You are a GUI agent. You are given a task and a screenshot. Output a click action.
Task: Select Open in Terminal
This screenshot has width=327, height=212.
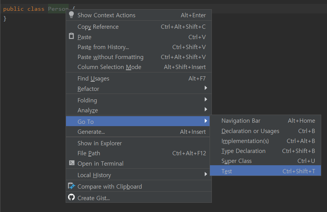[138, 163]
